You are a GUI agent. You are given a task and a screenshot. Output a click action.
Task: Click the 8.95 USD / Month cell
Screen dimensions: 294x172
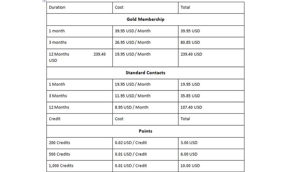(x=131, y=108)
